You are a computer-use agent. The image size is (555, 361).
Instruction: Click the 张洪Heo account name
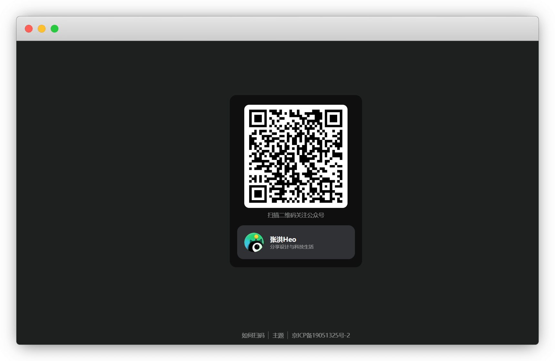(x=283, y=239)
